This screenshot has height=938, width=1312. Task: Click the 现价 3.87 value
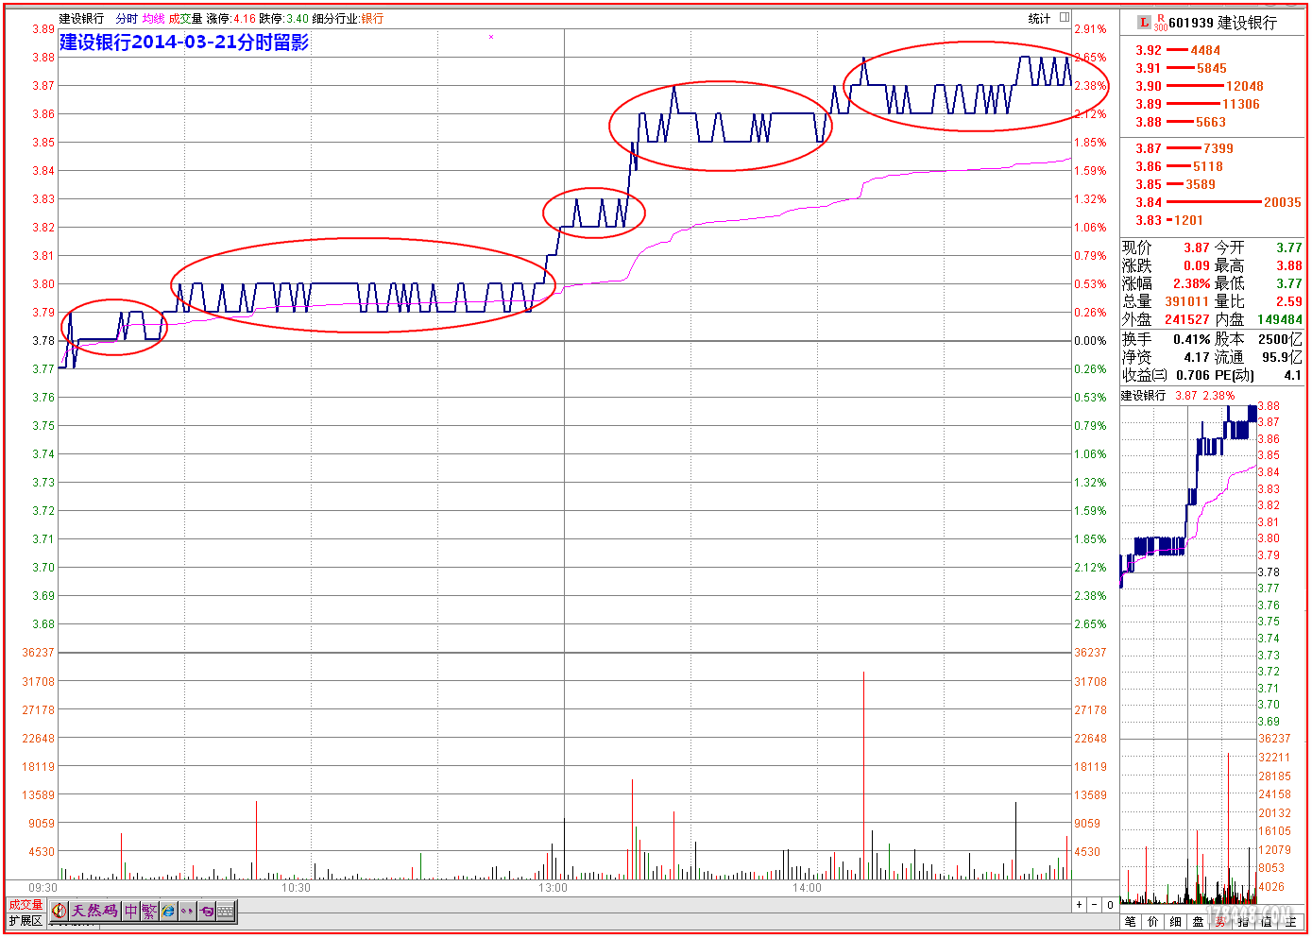[1197, 247]
